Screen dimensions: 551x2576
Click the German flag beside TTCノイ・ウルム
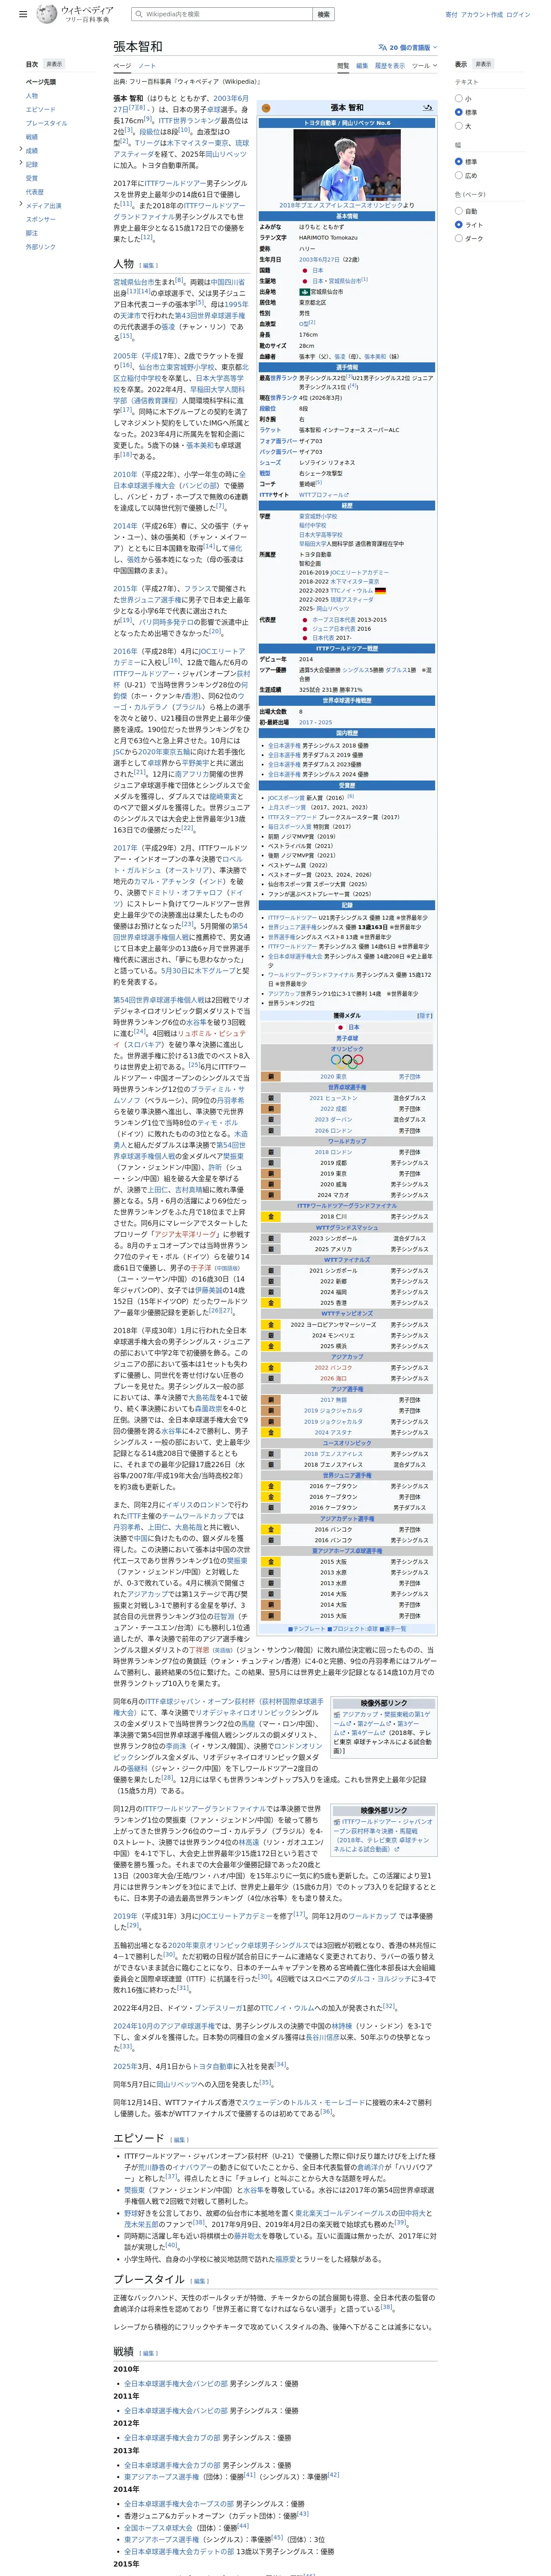pyautogui.click(x=380, y=591)
